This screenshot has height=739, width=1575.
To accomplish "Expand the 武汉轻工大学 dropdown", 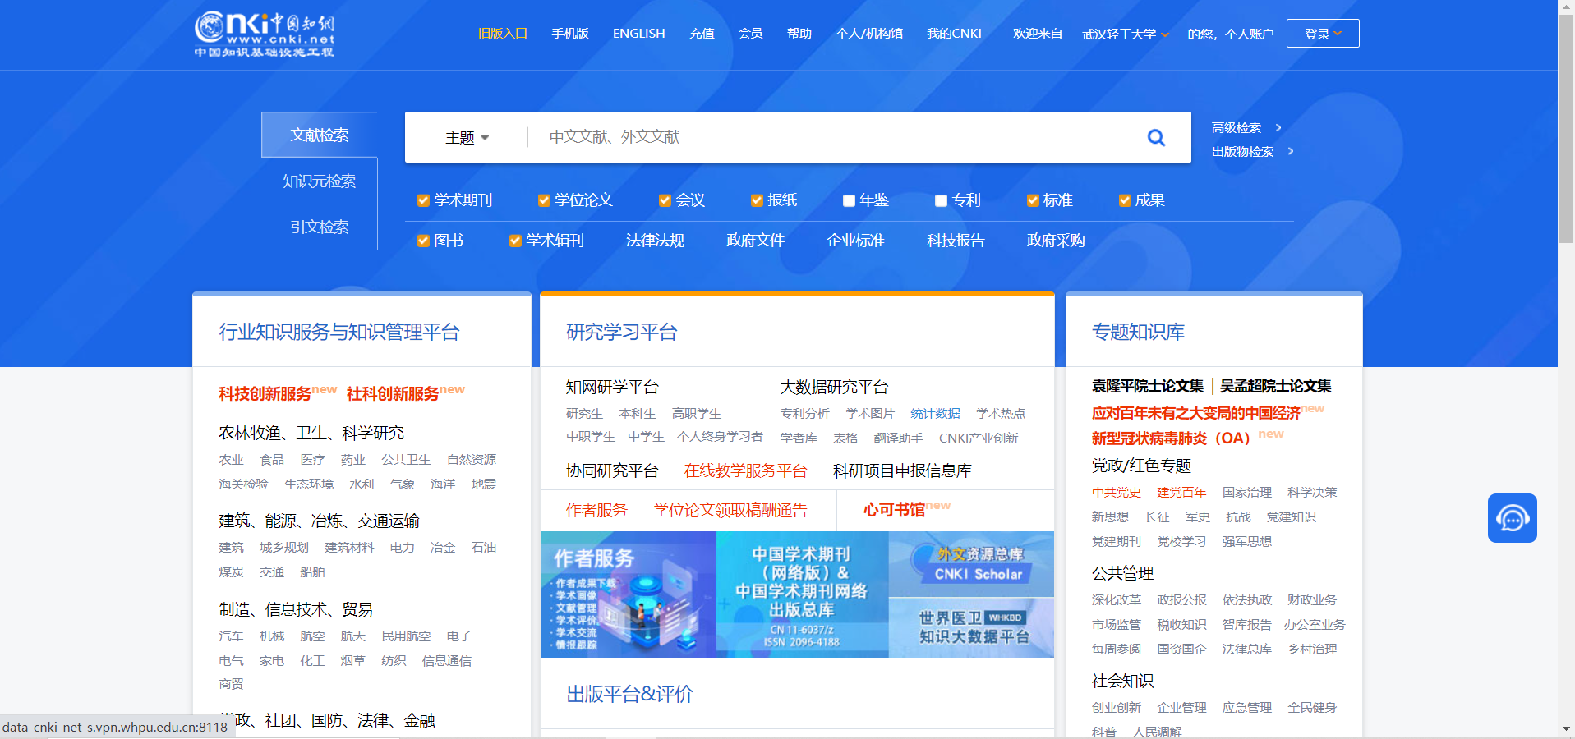I will pos(1125,34).
